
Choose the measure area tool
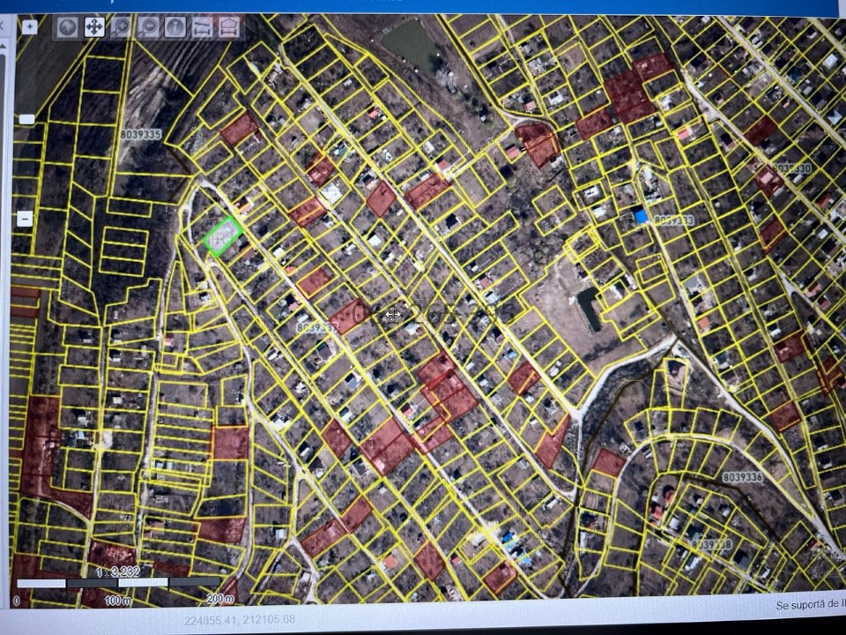pyautogui.click(x=229, y=27)
